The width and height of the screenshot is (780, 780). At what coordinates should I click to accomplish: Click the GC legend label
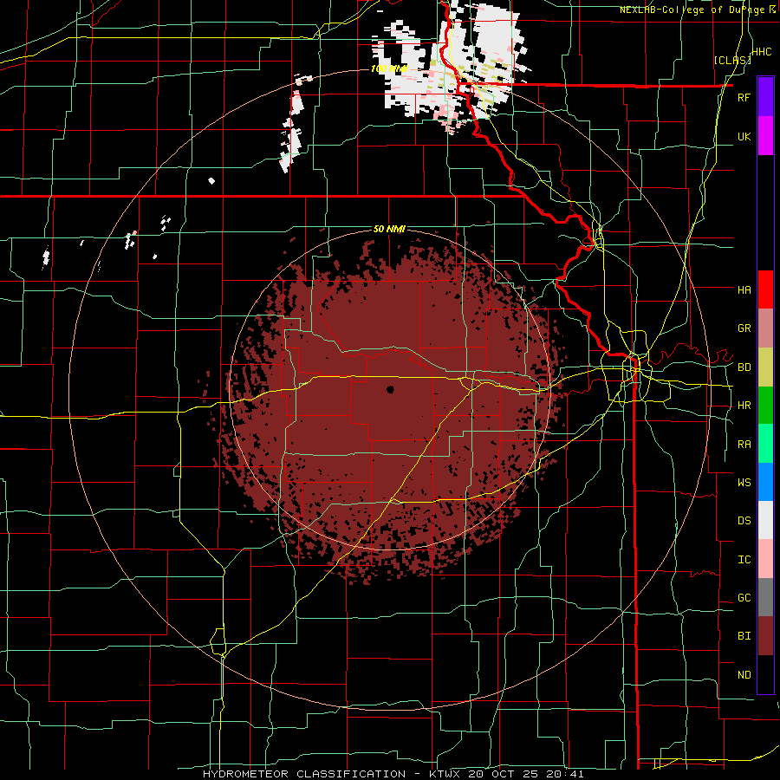point(744,597)
